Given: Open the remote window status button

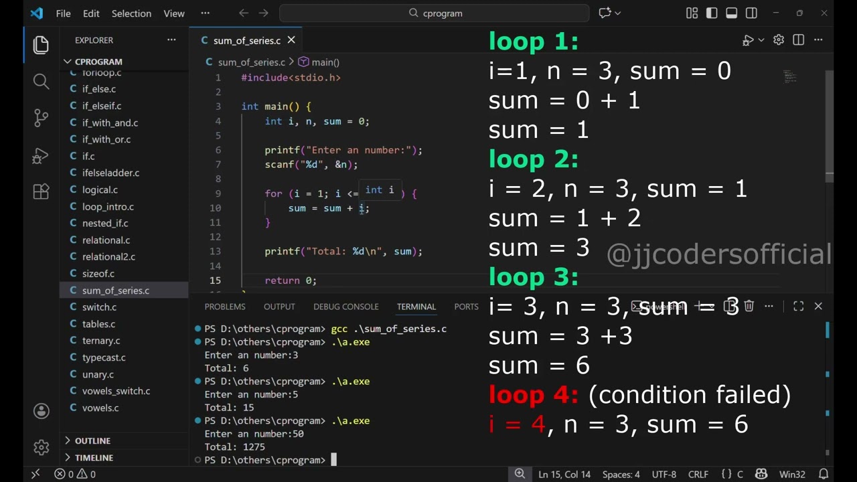Looking at the screenshot, I should (36, 474).
